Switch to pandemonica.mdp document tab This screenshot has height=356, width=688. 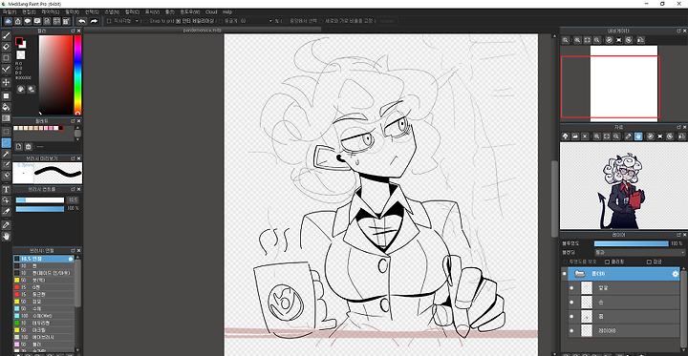[203, 30]
